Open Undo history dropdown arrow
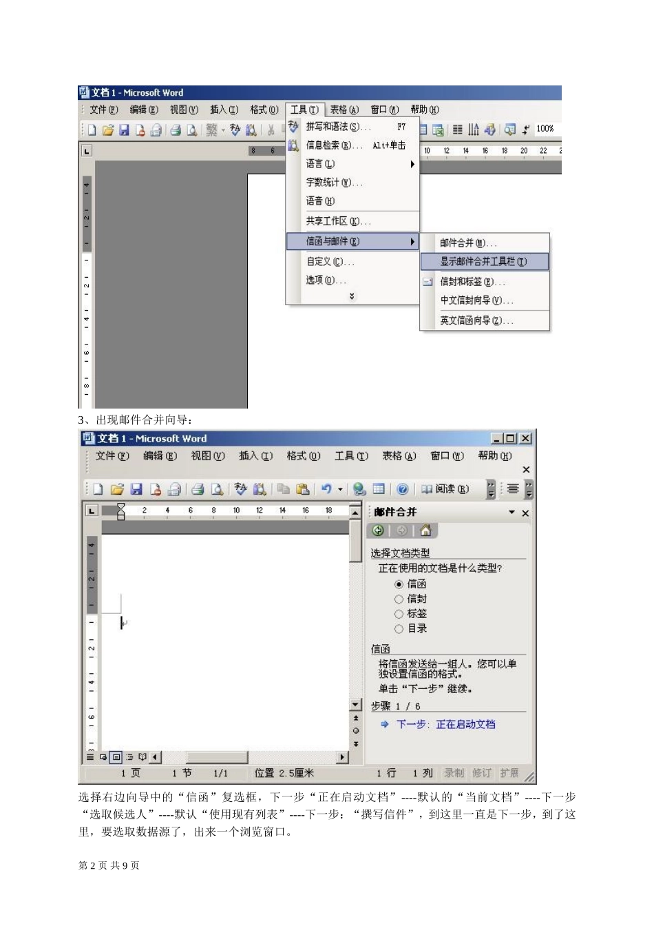The image size is (654, 926). click(x=340, y=489)
